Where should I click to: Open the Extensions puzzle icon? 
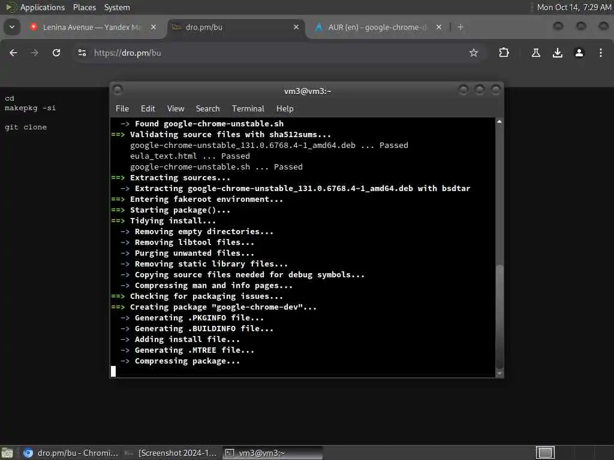(504, 53)
